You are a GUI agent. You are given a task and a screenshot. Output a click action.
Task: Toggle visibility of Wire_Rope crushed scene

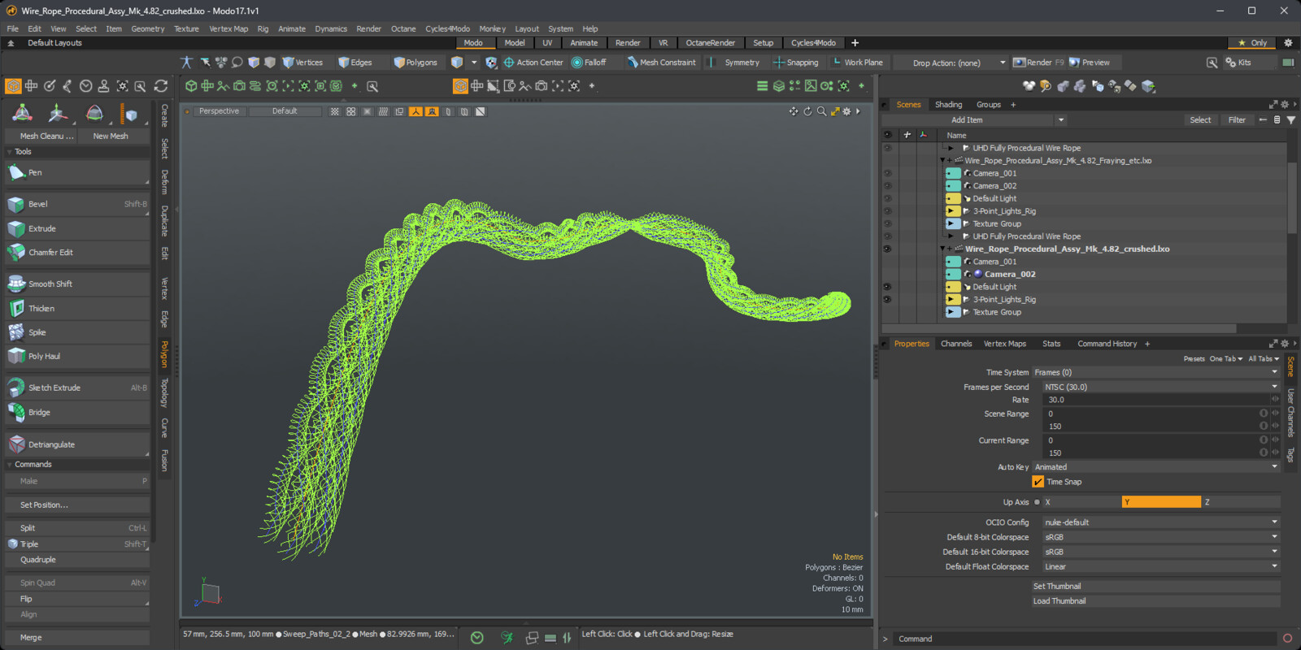(x=887, y=249)
